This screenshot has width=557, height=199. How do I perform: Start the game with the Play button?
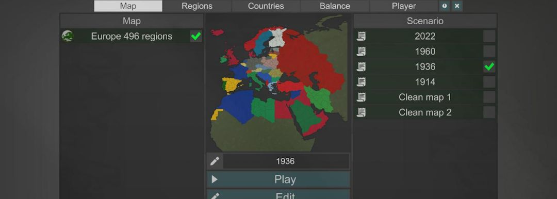coord(278,179)
